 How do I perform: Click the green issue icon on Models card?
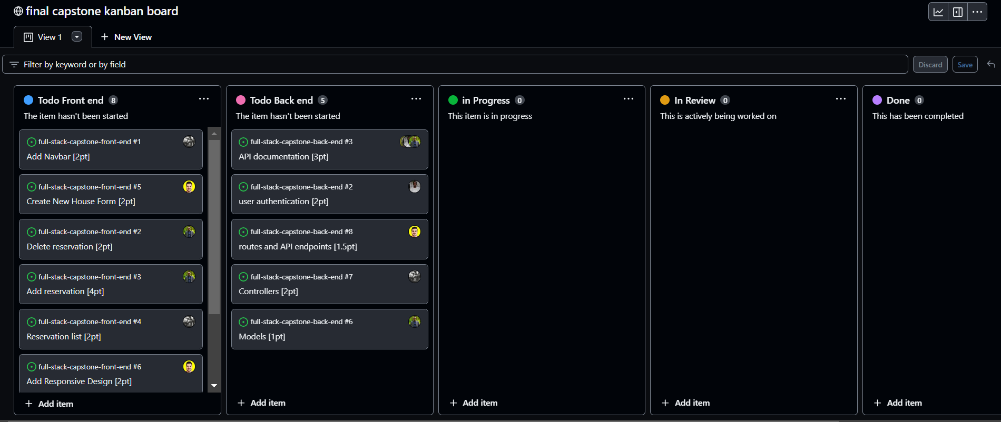(x=243, y=321)
